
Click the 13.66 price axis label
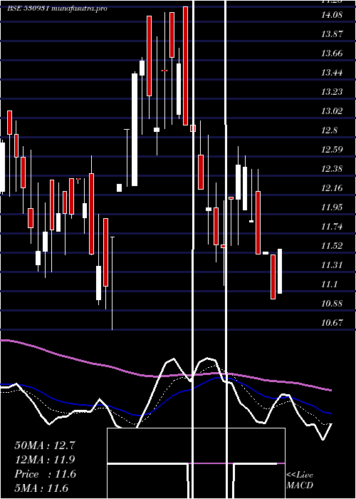(333, 53)
